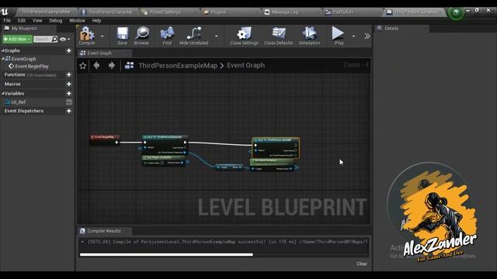Image resolution: width=497 pixels, height=279 pixels.
Task: Open Hide Unrelated options dropdown arrow
Action: coord(216,36)
